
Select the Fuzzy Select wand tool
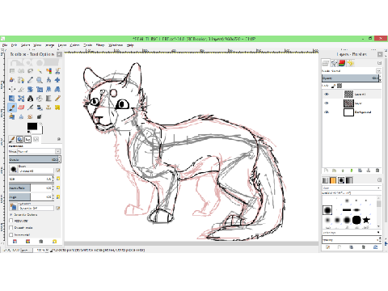coord(40,71)
